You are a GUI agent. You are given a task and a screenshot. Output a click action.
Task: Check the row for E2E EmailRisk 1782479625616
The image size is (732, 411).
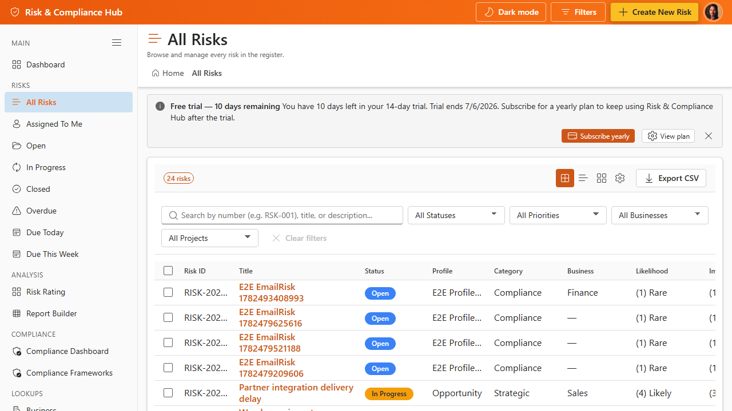(168, 317)
